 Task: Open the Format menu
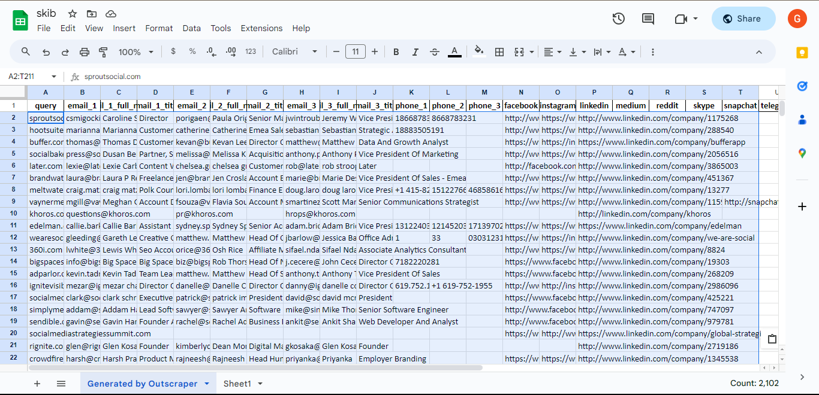tap(159, 28)
